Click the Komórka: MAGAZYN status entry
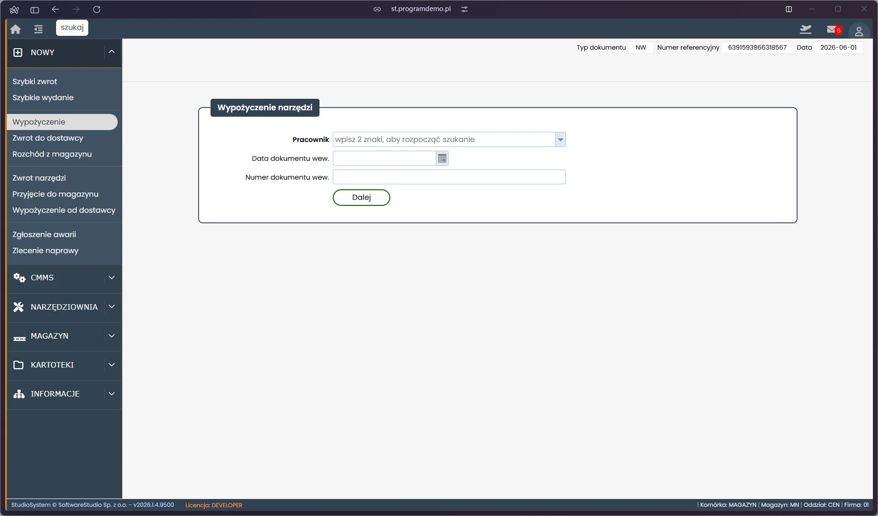The image size is (878, 516). 728,505
